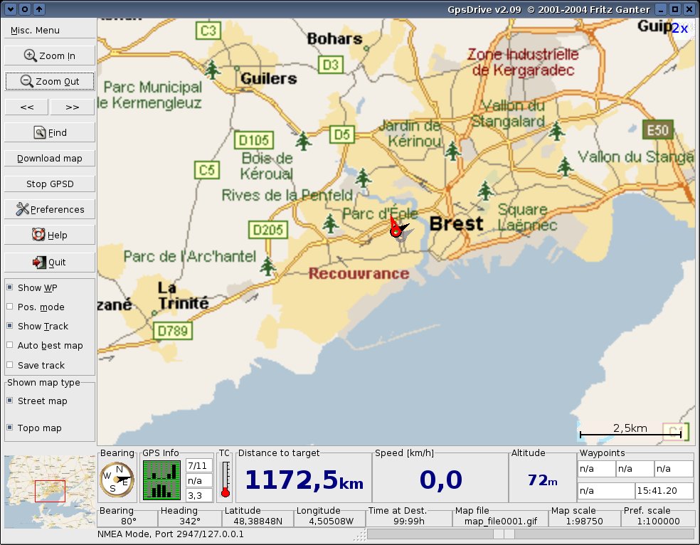
Task: Click the Help lifebuoy icon
Action: click(38, 235)
